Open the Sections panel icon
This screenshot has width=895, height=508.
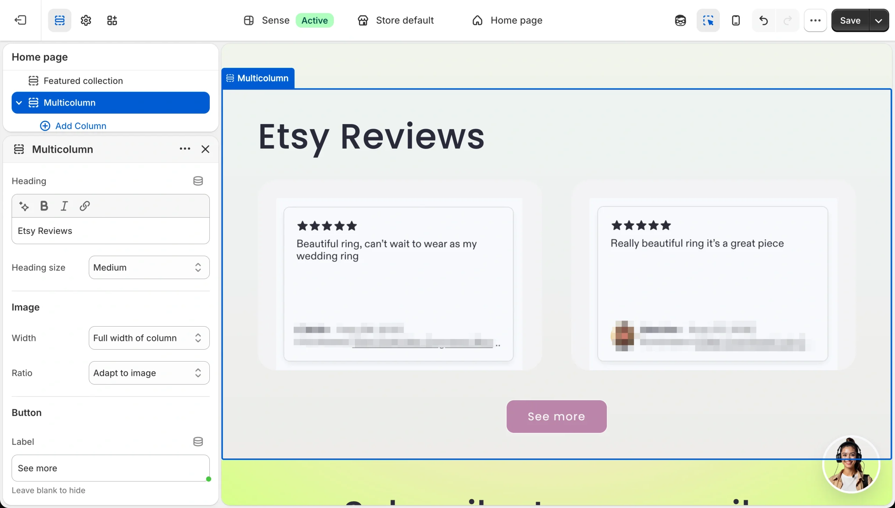(60, 20)
